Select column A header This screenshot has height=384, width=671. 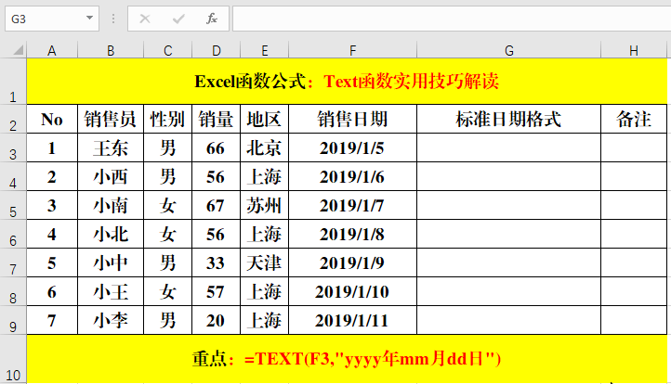pyautogui.click(x=52, y=50)
